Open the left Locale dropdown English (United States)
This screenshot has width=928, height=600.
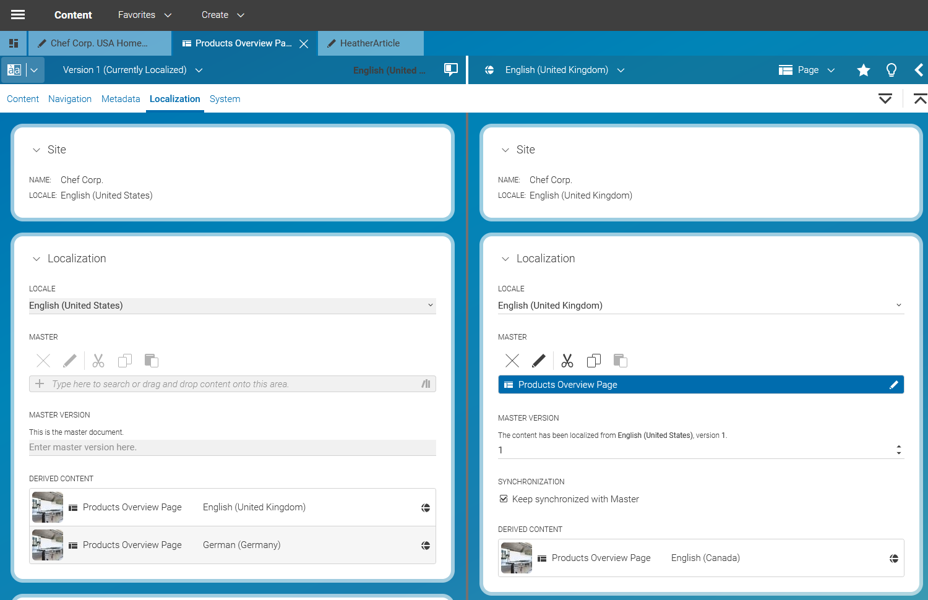click(232, 306)
